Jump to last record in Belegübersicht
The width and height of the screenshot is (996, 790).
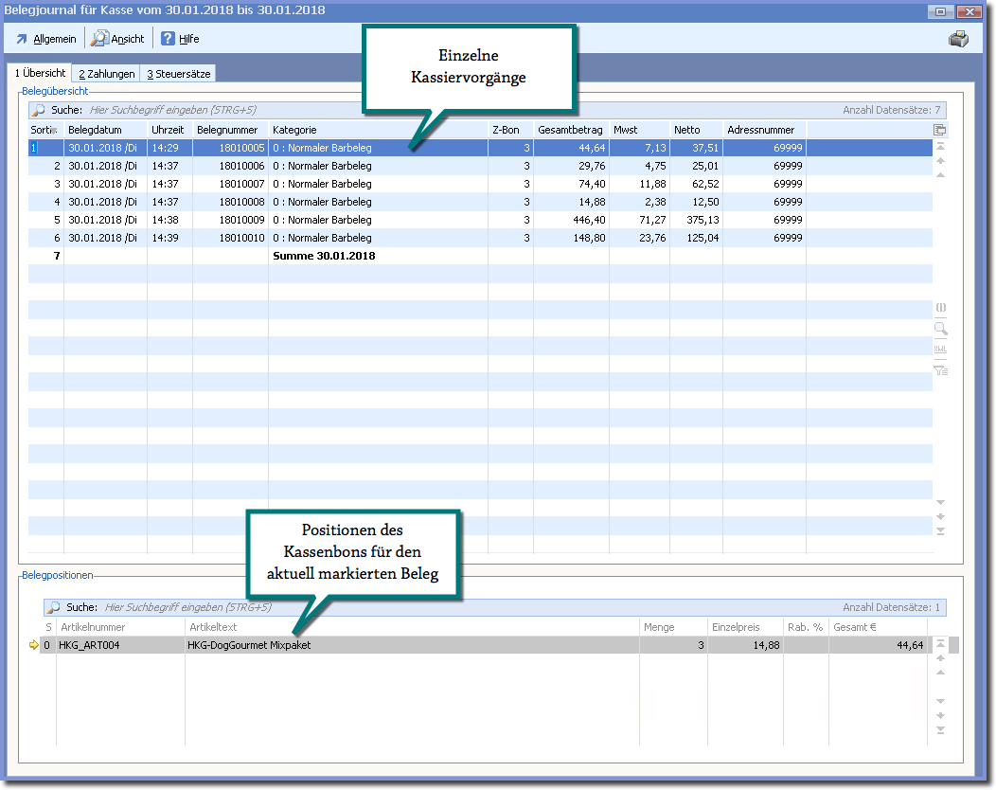tap(940, 530)
